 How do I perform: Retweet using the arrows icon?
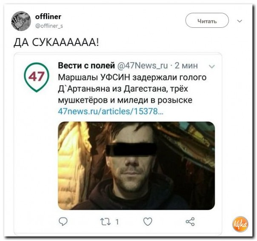point(106,222)
